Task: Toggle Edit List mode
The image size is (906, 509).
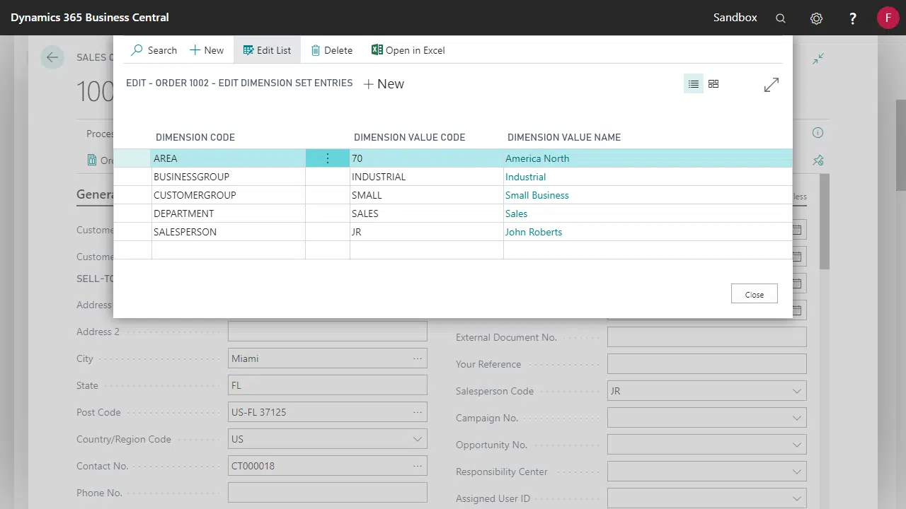Action: tap(267, 50)
